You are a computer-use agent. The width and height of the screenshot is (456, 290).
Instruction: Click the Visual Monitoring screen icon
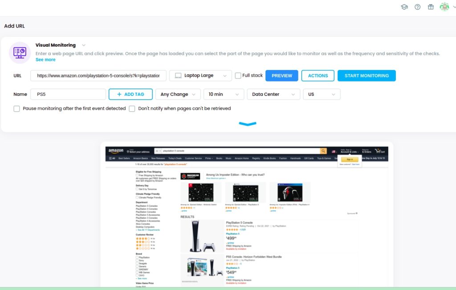pyautogui.click(x=20, y=53)
